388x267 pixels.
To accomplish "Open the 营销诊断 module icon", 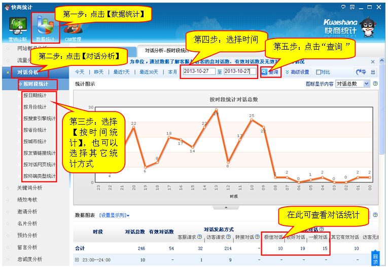I will point(18,28).
